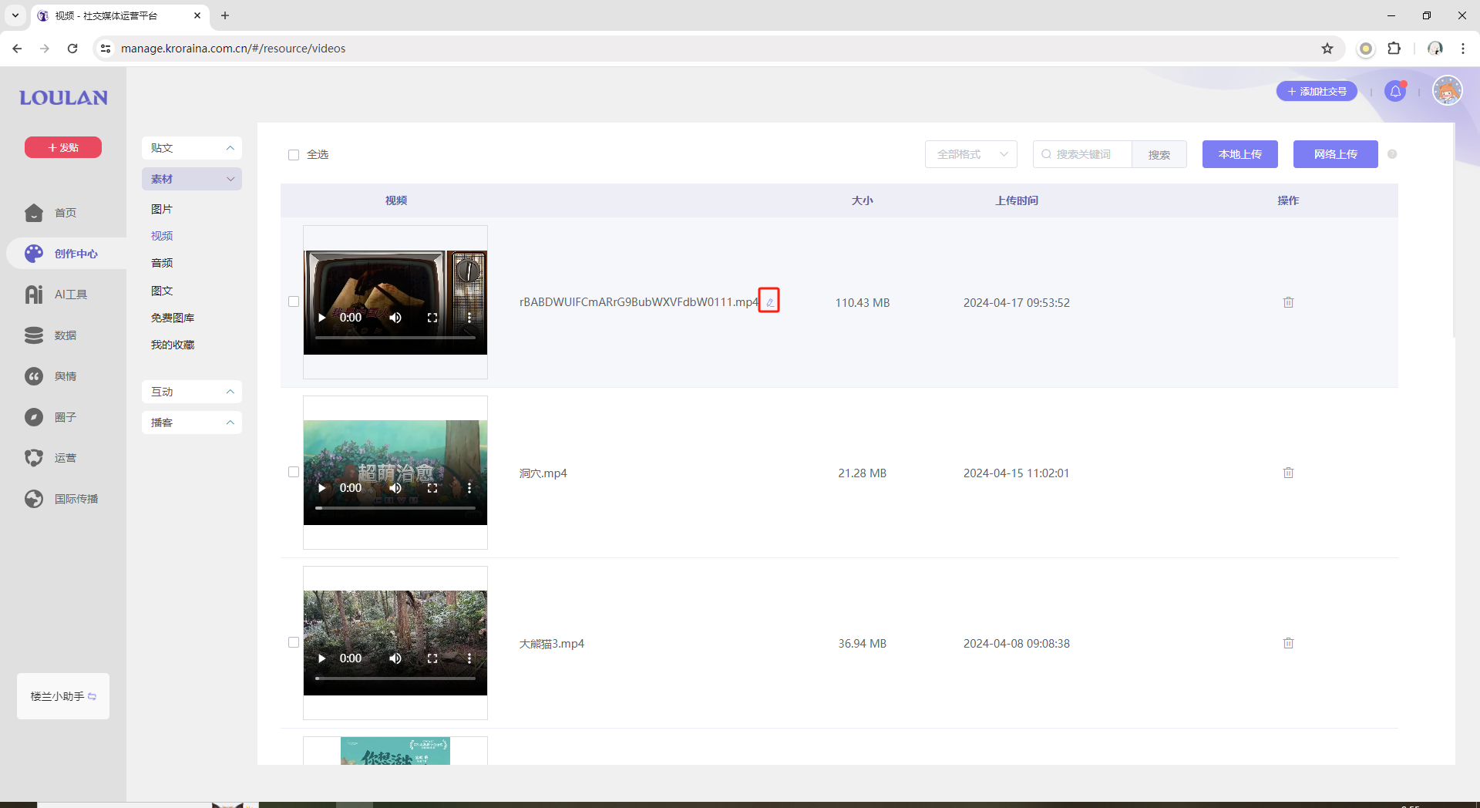Open the 运营 sidebar item

pyautogui.click(x=51, y=458)
